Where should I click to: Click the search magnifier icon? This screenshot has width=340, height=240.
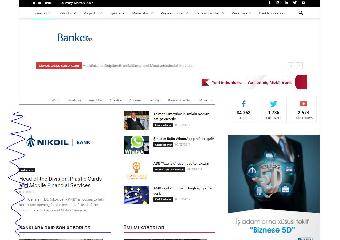301,13
